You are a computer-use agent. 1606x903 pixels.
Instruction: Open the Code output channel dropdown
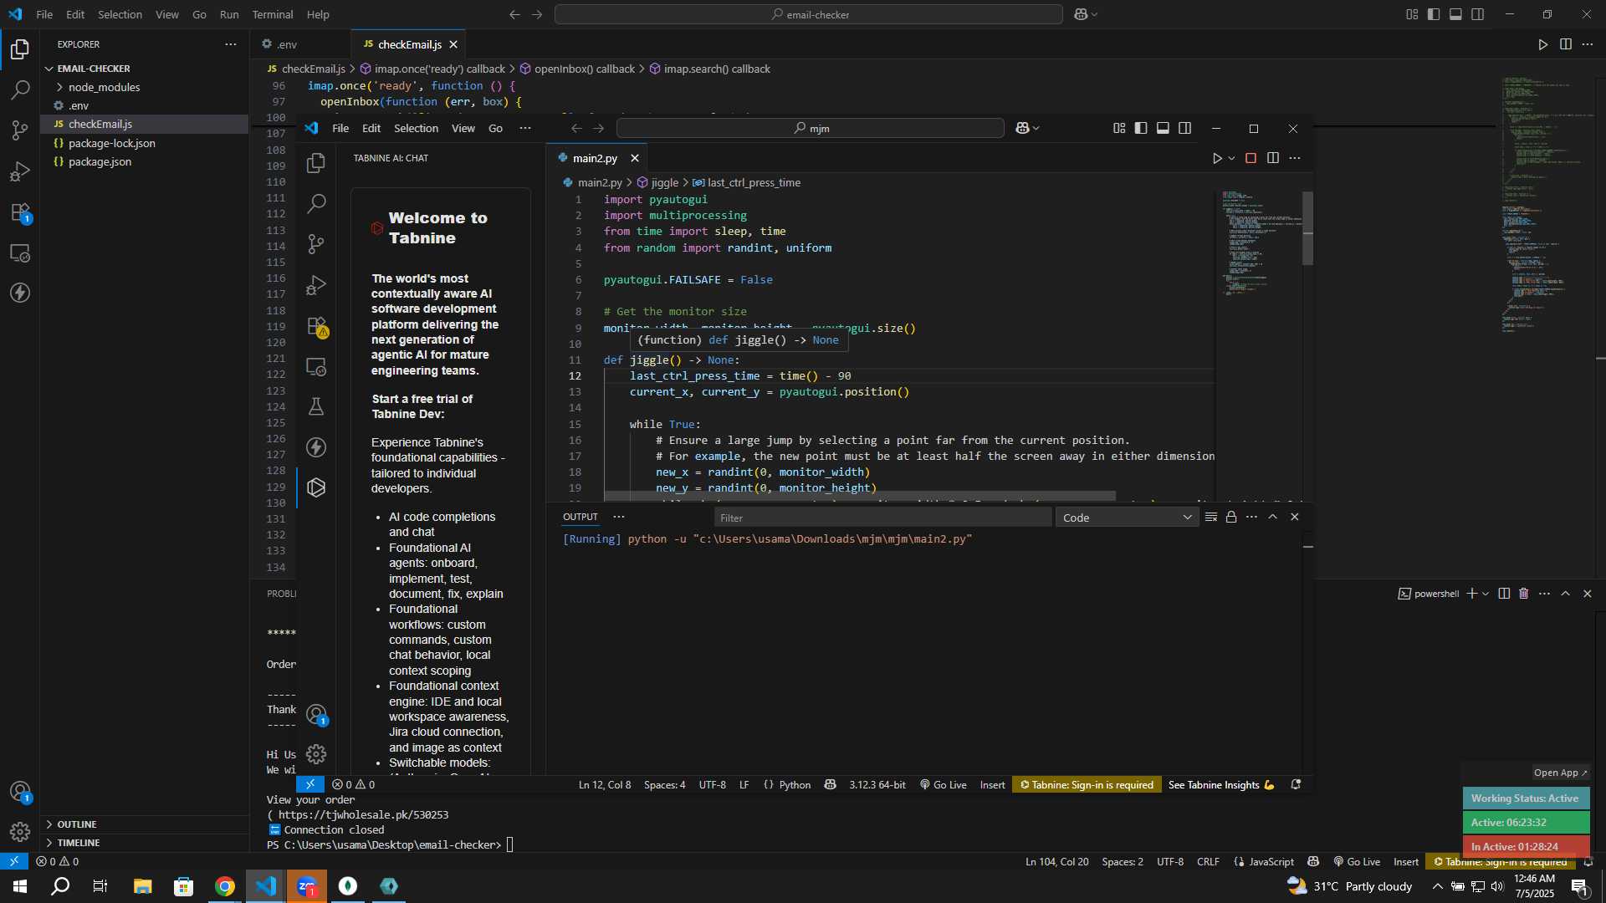coord(1127,518)
